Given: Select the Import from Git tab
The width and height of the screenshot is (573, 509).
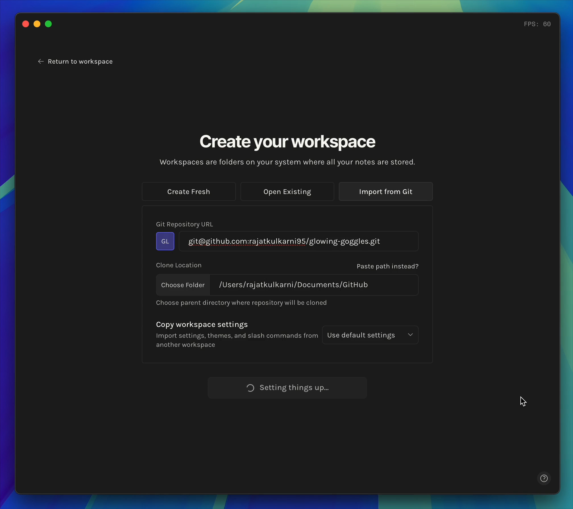Looking at the screenshot, I should [x=385, y=192].
